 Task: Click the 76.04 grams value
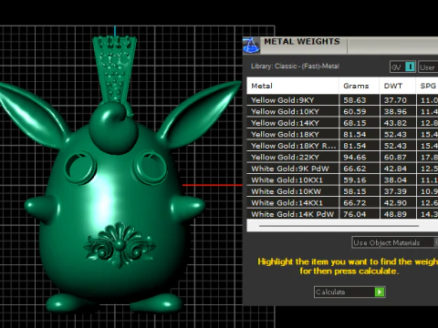pos(355,214)
